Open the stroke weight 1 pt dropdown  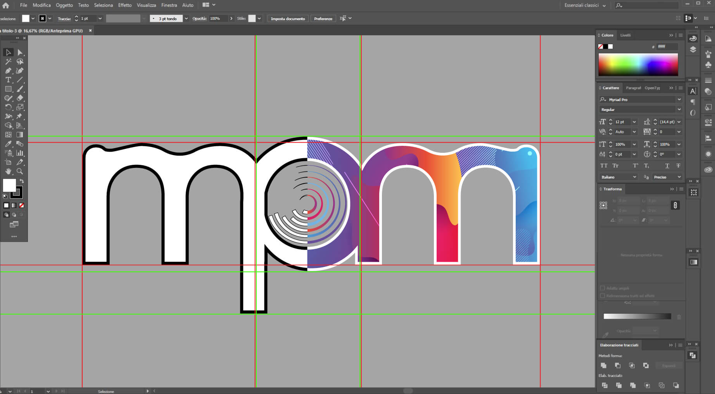(x=100, y=19)
